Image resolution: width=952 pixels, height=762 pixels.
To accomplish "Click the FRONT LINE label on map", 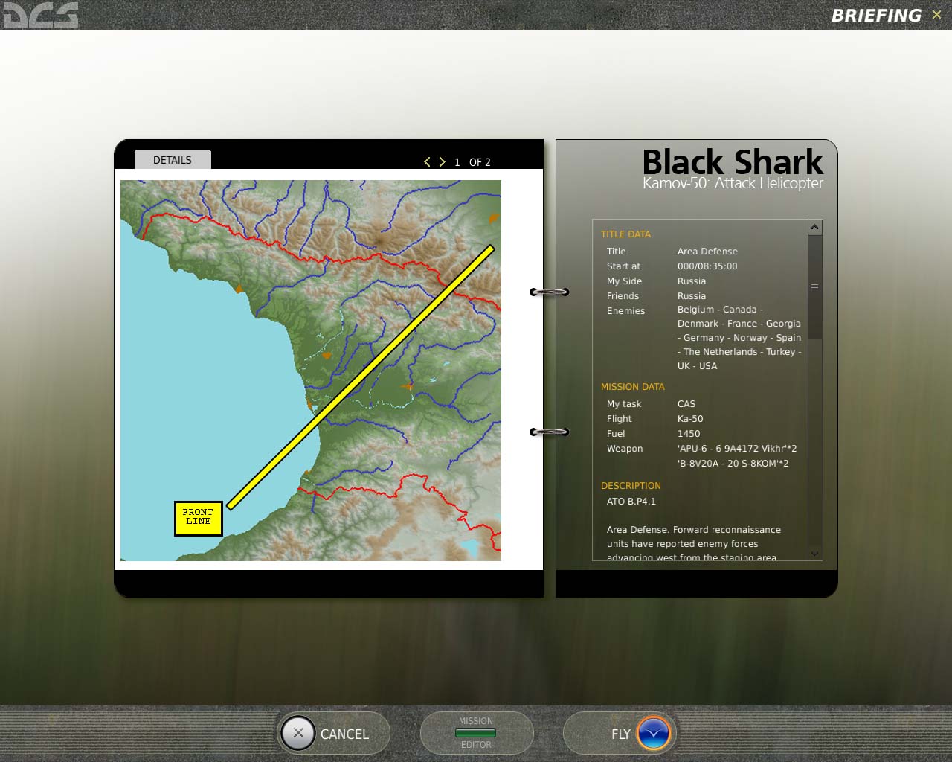I will 198,517.
